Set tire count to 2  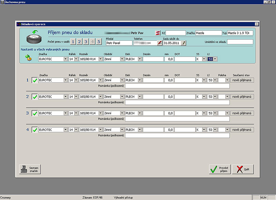pyautogui.click(x=79, y=42)
